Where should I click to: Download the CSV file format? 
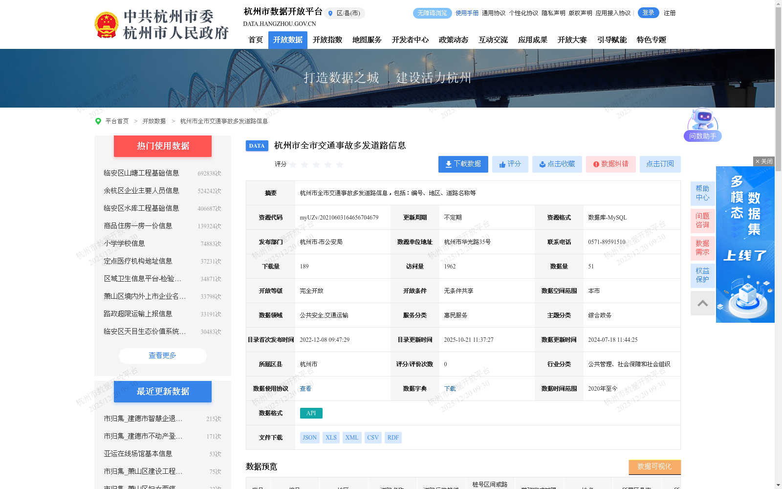point(373,437)
